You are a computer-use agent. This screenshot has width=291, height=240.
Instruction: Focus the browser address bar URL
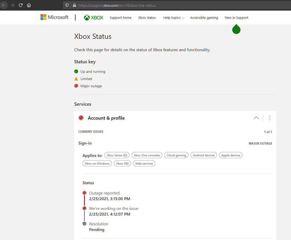coord(117,6)
